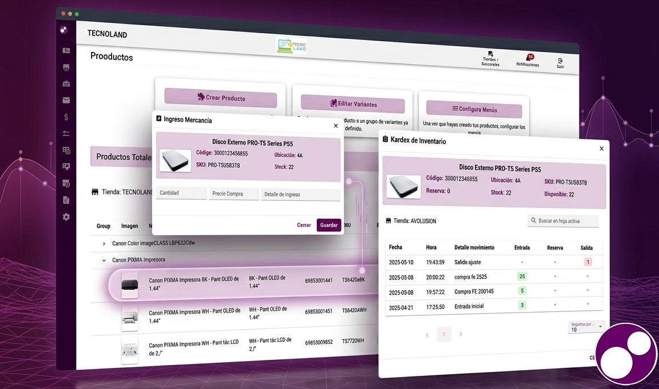The width and height of the screenshot is (659, 389).
Task: Focus the Buscar en hoja activa search box
Action: 563,220
